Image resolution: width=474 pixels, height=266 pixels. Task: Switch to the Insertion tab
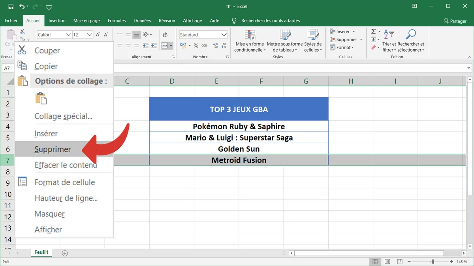tap(57, 20)
